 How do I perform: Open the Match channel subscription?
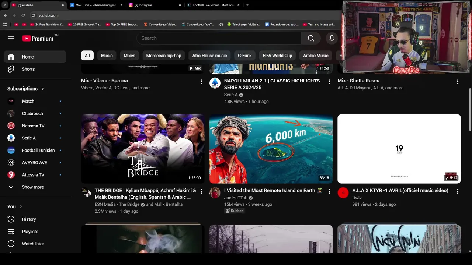[x=35, y=101]
